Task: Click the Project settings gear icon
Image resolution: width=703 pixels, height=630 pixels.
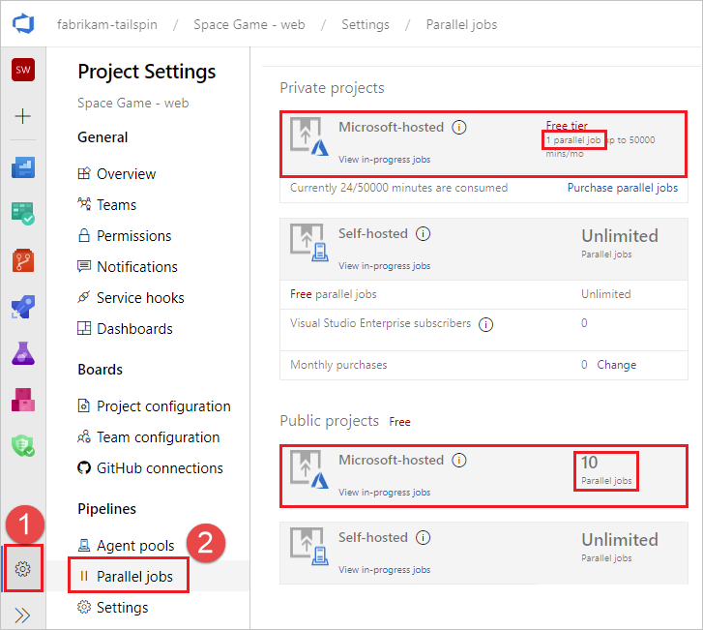Action: 23,569
